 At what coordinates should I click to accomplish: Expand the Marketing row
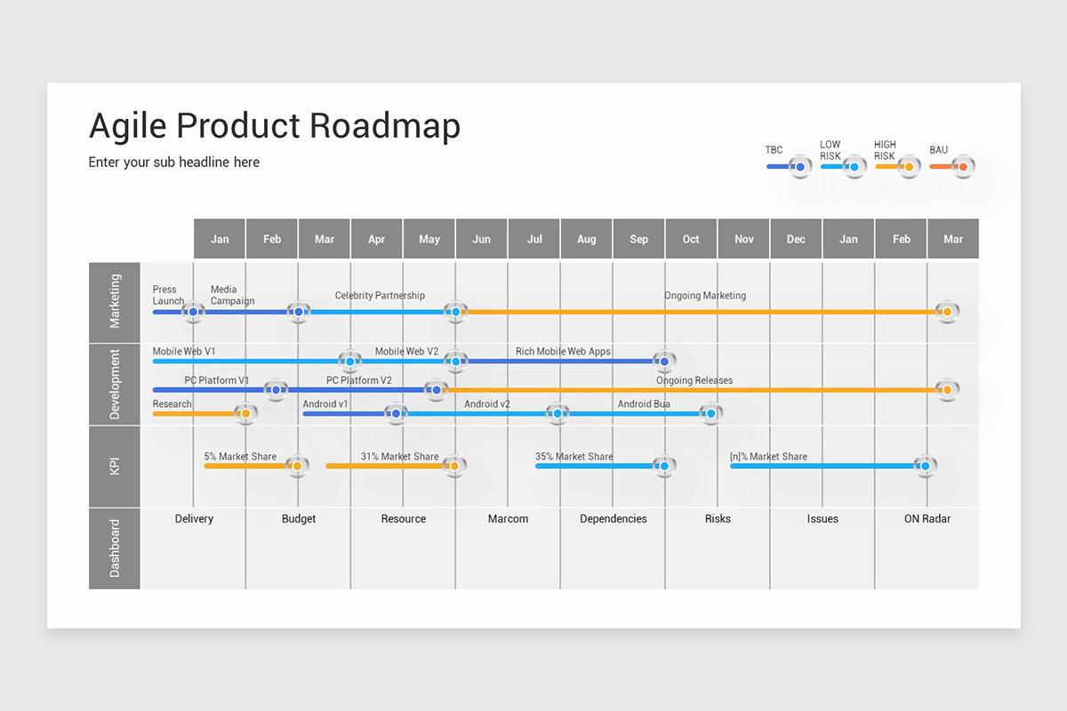[114, 302]
